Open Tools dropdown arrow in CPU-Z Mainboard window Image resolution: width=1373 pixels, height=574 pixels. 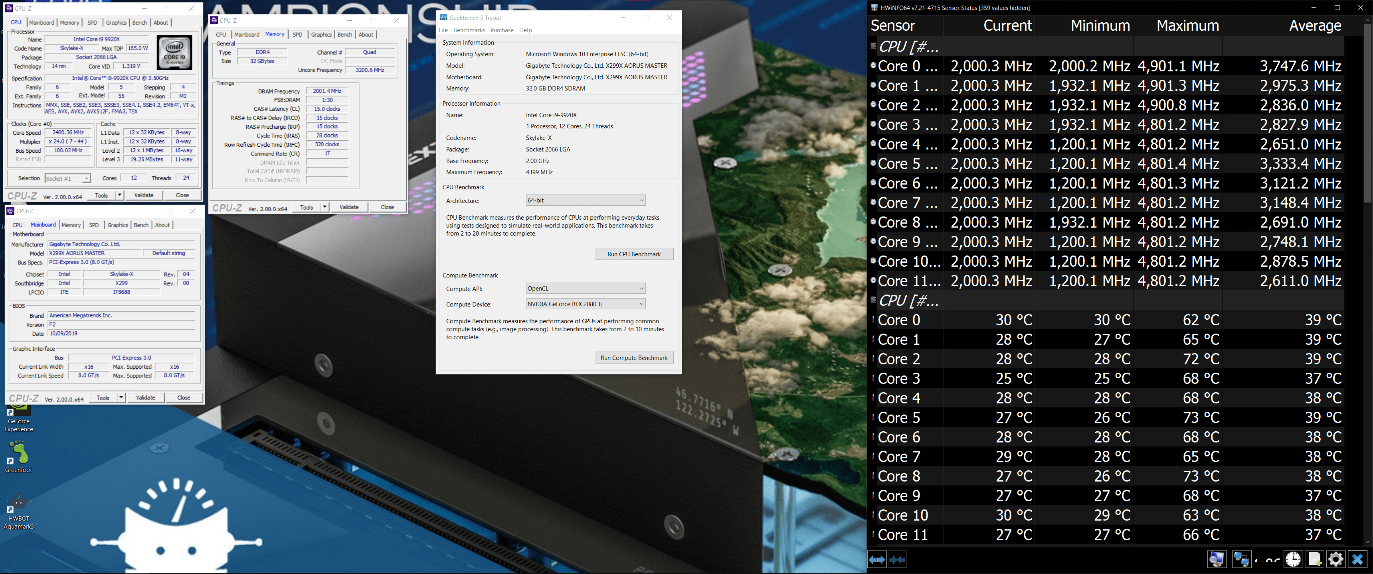click(121, 397)
